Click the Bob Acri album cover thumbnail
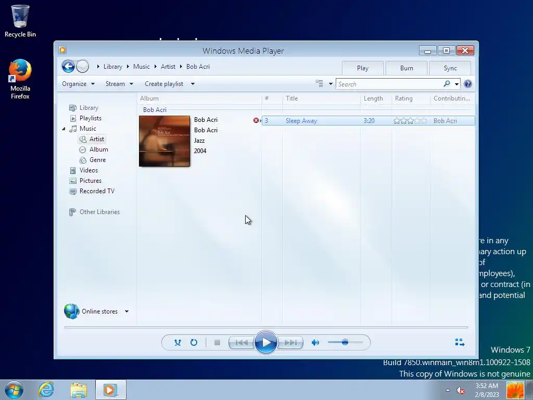Image resolution: width=533 pixels, height=400 pixels. [164, 141]
